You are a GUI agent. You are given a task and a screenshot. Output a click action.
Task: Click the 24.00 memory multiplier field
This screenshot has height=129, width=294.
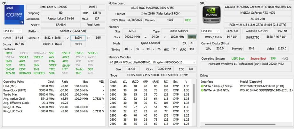pyautogui.click(x=155, y=37)
